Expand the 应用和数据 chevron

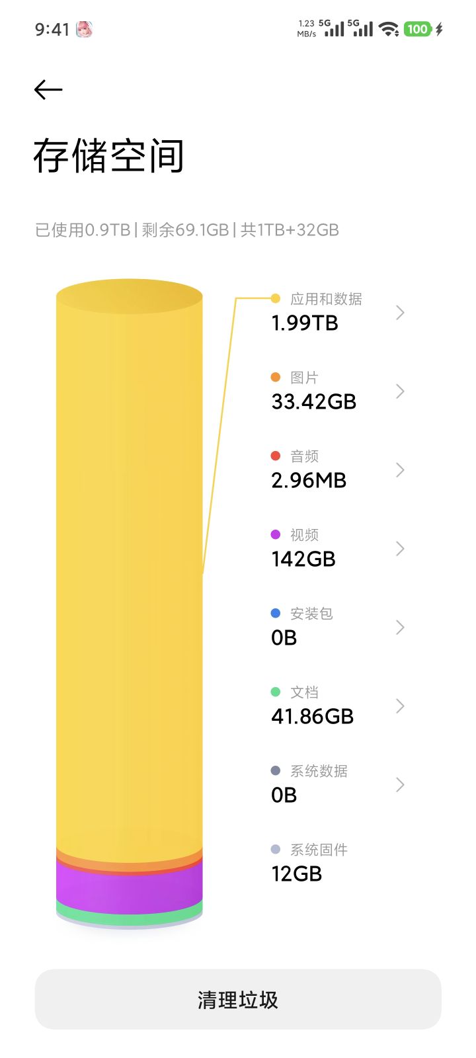[399, 313]
